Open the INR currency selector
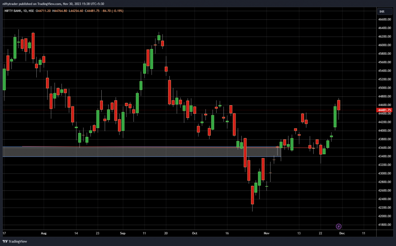Viewport: 396px width, 246px height. [x=384, y=12]
